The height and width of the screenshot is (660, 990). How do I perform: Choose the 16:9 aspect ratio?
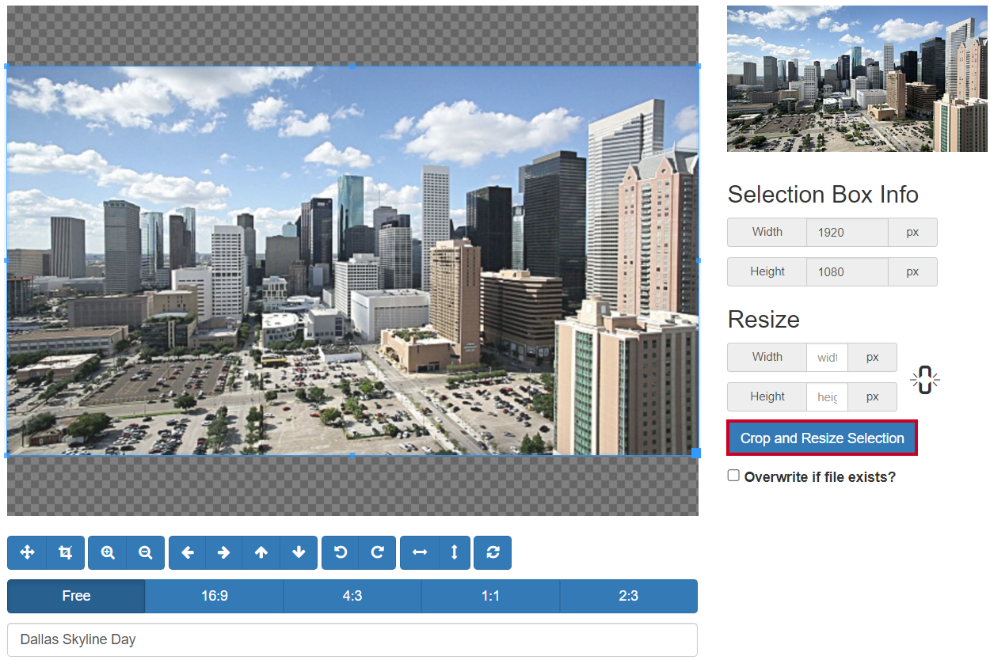tap(215, 596)
